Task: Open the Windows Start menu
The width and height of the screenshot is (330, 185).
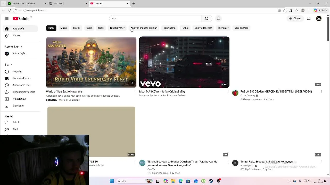Action: pyautogui.click(x=112, y=181)
